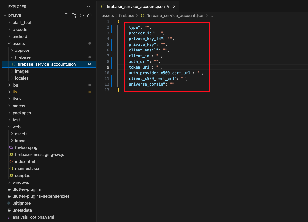Click the "private_key_id" key in the editor
This screenshot has height=222, width=308.
click(x=145, y=39)
